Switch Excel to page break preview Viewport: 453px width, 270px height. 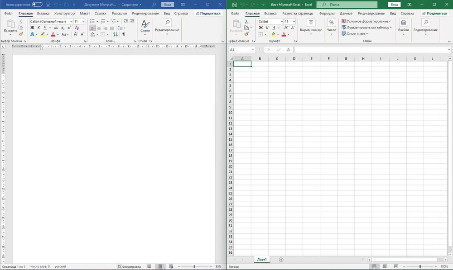[396, 266]
